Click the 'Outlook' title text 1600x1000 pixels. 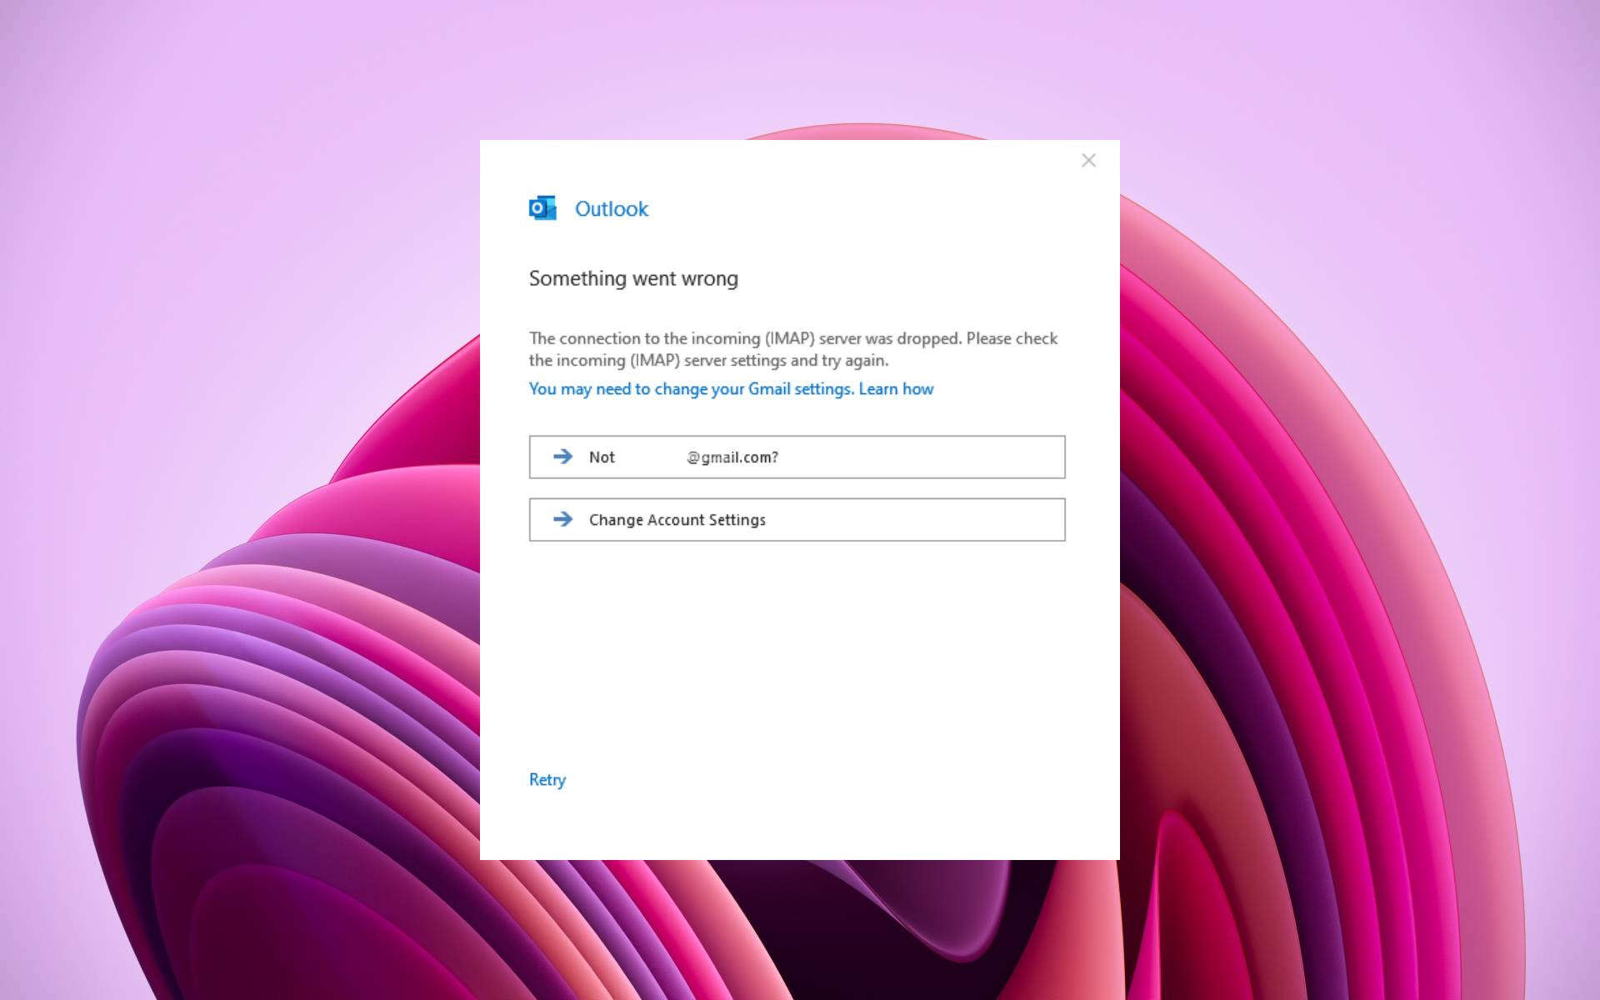[x=611, y=209]
